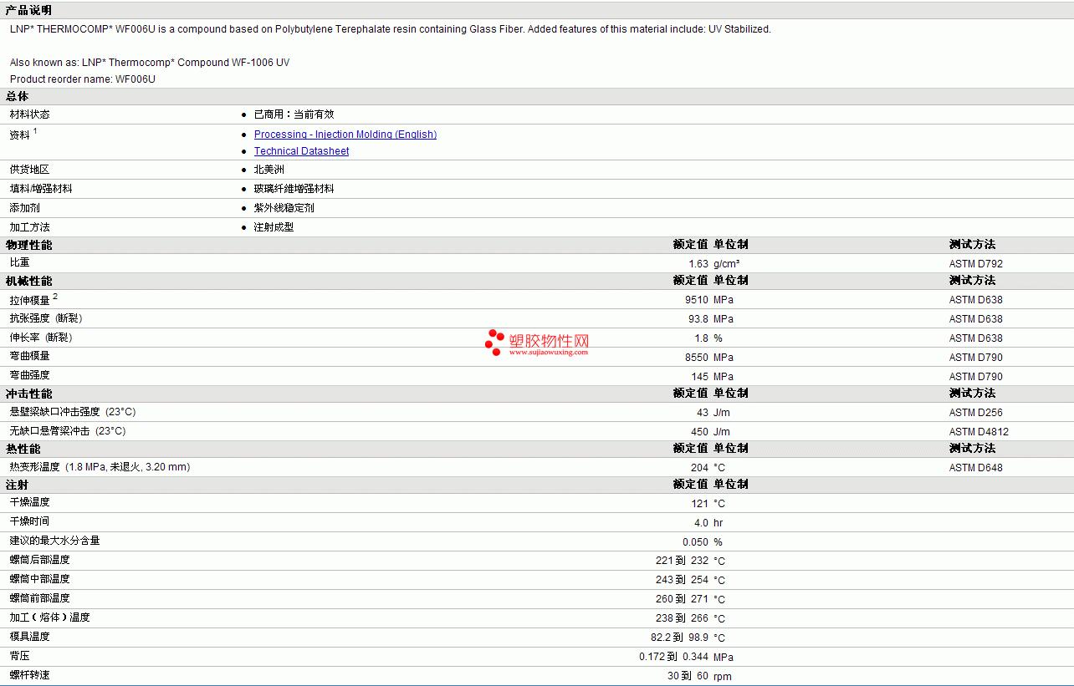The width and height of the screenshot is (1074, 686).
Task: Click the ASTM D648 test method
Action: point(975,468)
